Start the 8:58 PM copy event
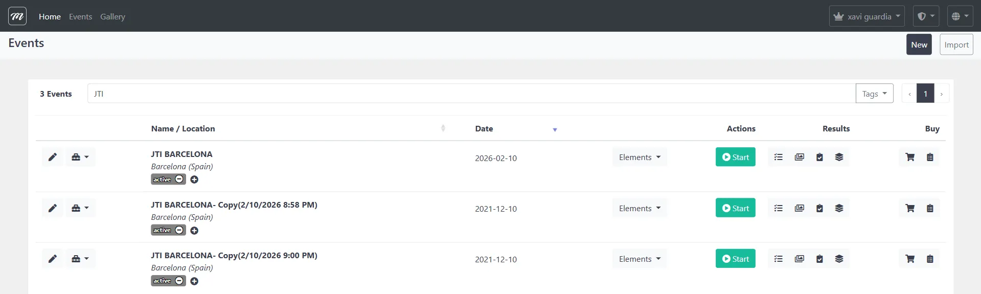Image resolution: width=981 pixels, height=294 pixels. (735, 208)
